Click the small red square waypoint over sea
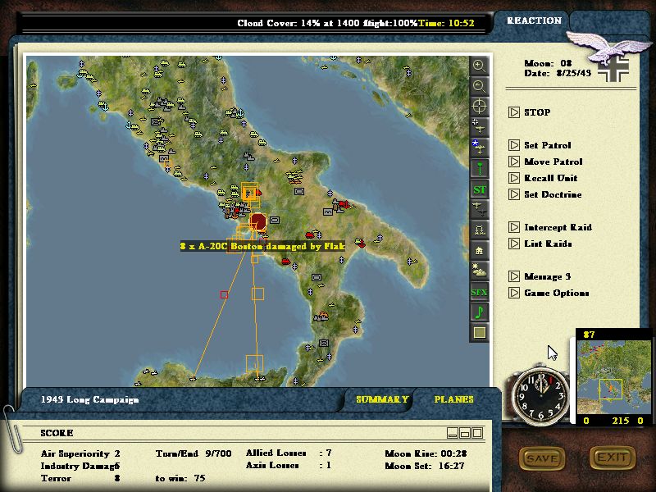The width and height of the screenshot is (656, 492). click(x=224, y=295)
